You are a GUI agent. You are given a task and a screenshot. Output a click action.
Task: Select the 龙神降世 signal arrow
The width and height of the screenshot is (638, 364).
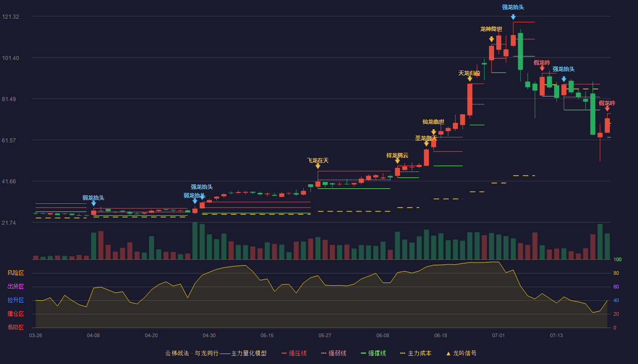pos(491,39)
